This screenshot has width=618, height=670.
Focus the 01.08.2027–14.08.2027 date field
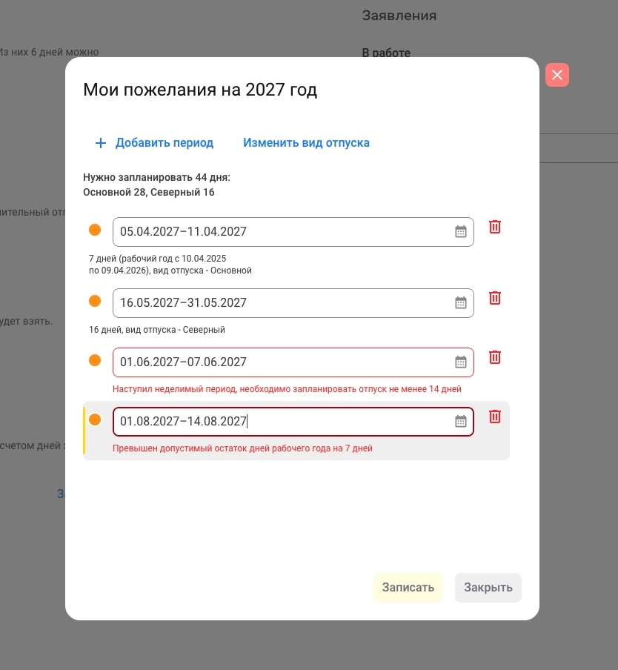293,422
